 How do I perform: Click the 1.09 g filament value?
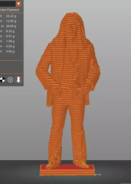(x=10, y=41)
